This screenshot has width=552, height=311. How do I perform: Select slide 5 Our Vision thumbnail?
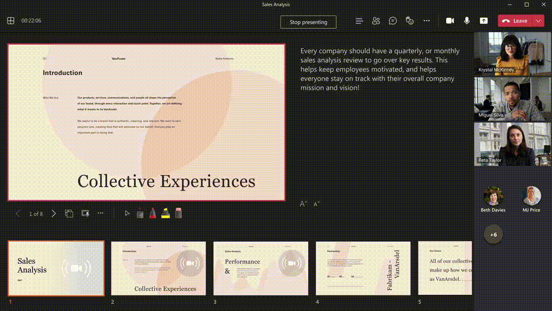pos(445,268)
